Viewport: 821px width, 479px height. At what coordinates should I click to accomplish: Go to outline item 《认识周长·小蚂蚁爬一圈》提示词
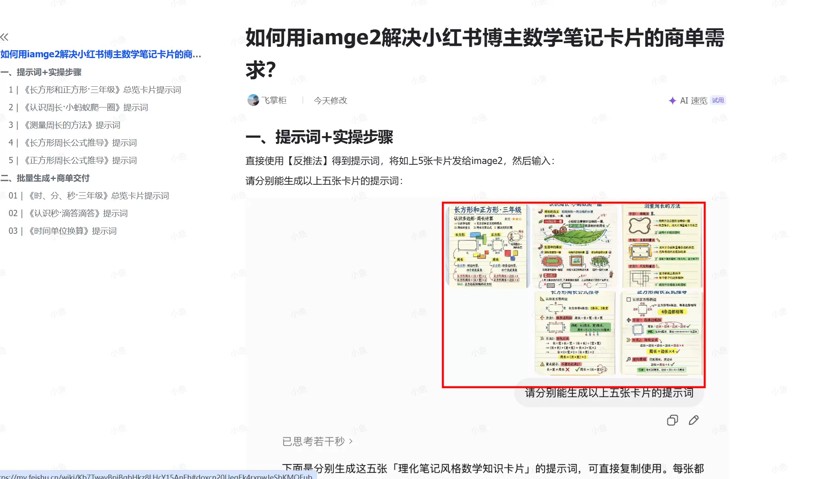[x=78, y=107]
